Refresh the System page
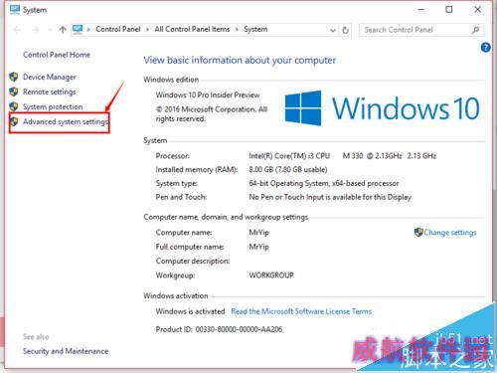The height and width of the screenshot is (373, 497). point(345,30)
